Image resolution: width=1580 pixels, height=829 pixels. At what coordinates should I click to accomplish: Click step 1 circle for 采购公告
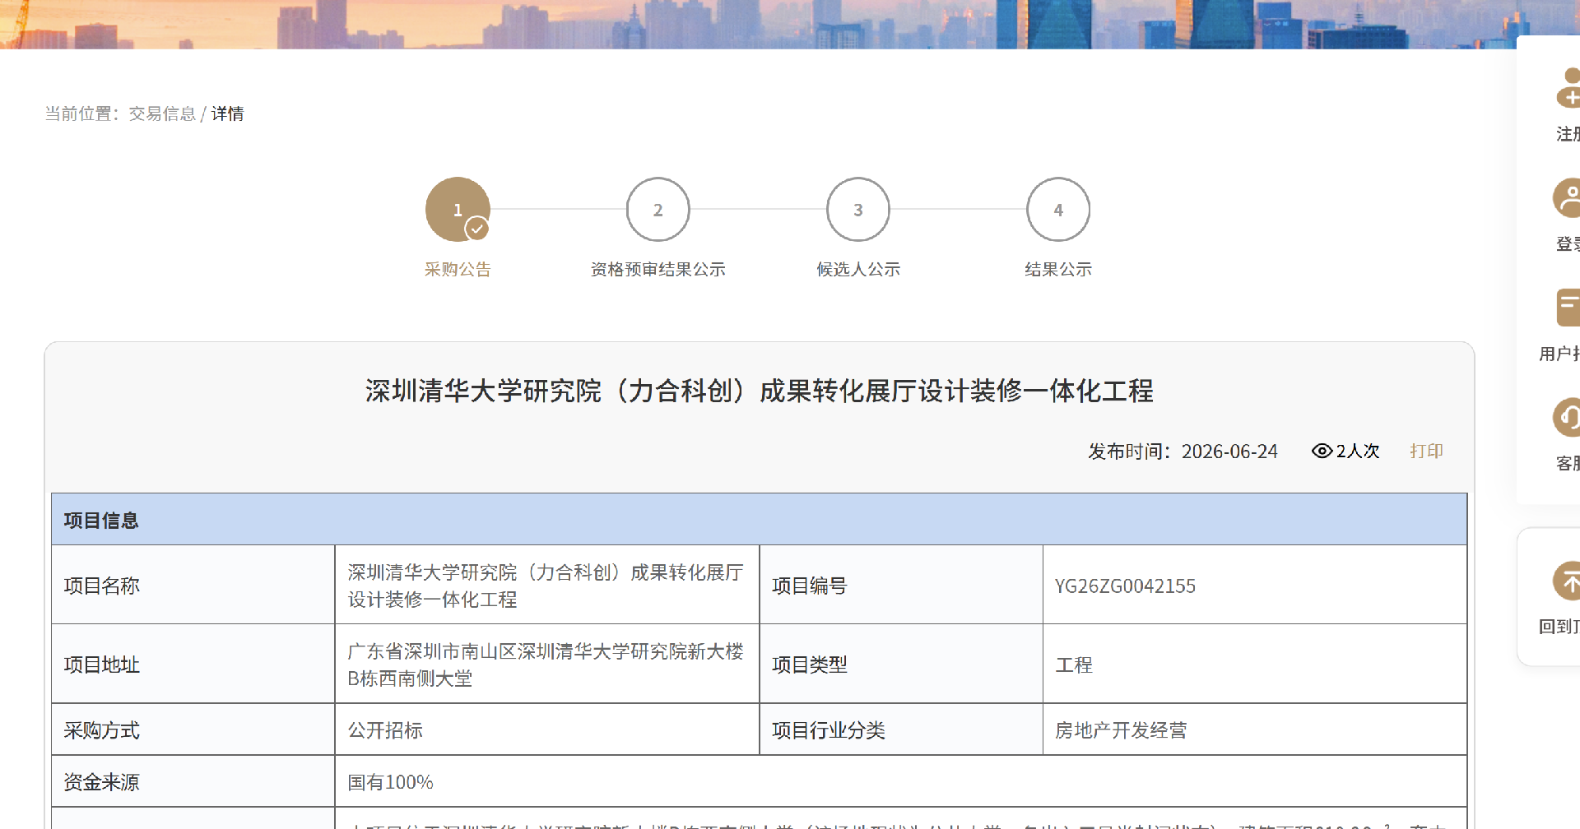pos(458,210)
